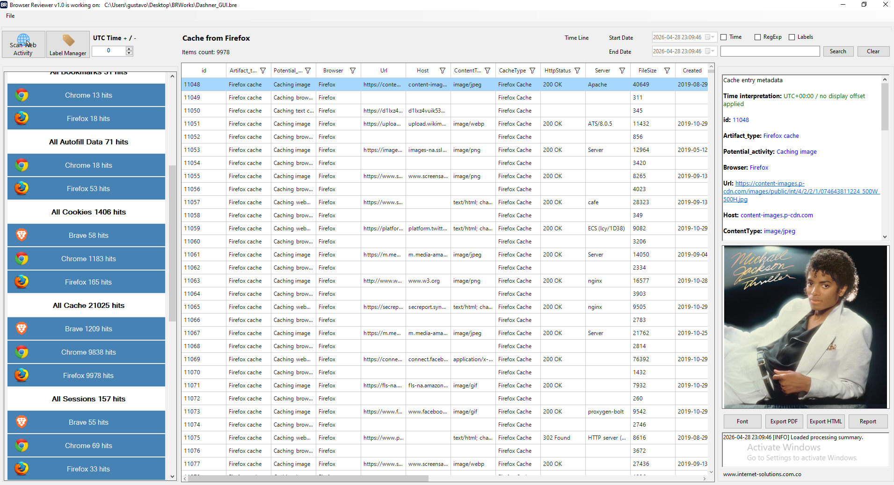The height and width of the screenshot is (485, 894).
Task: Filter the HttpStatus column with its funnel
Action: point(577,71)
